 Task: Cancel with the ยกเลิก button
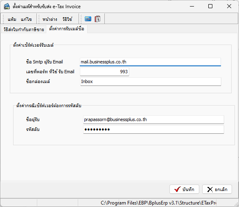click(217, 189)
